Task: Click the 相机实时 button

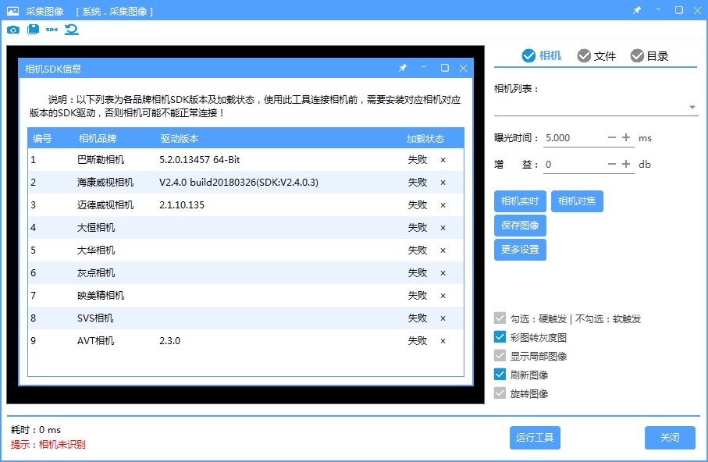Action: pos(520,201)
